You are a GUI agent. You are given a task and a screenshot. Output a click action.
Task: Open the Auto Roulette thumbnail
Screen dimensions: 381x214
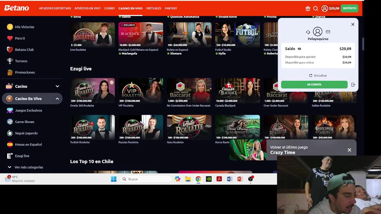pos(189,127)
